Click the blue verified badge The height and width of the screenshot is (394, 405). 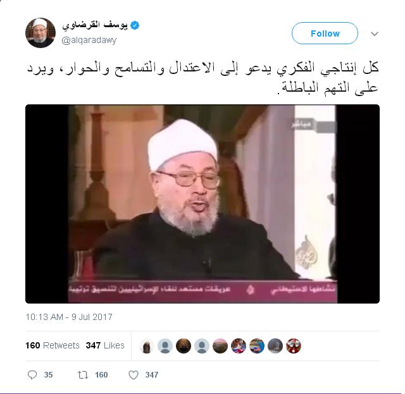point(135,25)
